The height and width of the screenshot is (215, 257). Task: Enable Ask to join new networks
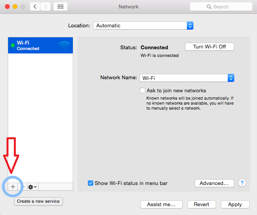tap(143, 91)
